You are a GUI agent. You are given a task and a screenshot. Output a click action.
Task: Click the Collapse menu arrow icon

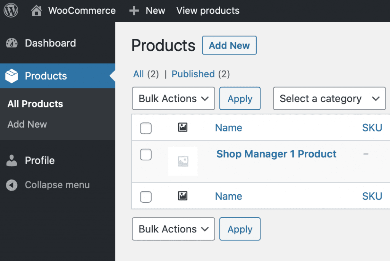click(11, 185)
